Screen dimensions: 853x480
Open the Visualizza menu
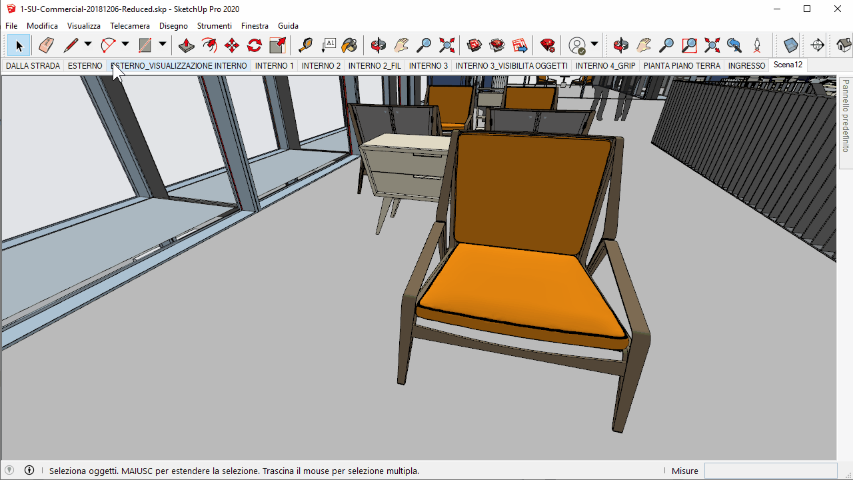tap(84, 26)
